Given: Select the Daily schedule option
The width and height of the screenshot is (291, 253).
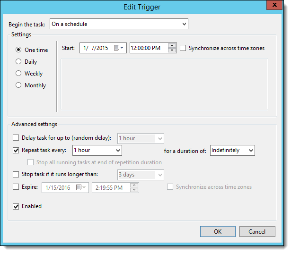Looking at the screenshot, I should click(x=19, y=61).
